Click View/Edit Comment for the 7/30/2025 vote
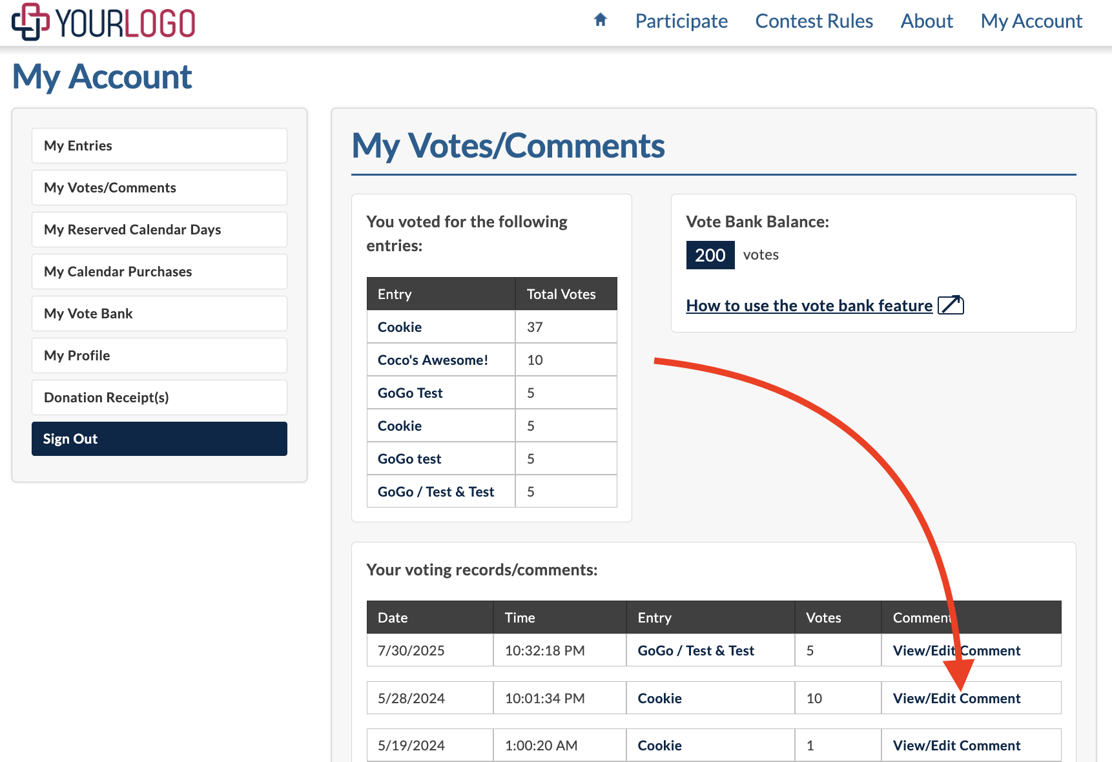Image resolution: width=1112 pixels, height=762 pixels. (956, 651)
